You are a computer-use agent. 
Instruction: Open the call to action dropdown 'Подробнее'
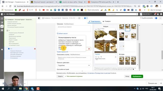tap(74, 65)
